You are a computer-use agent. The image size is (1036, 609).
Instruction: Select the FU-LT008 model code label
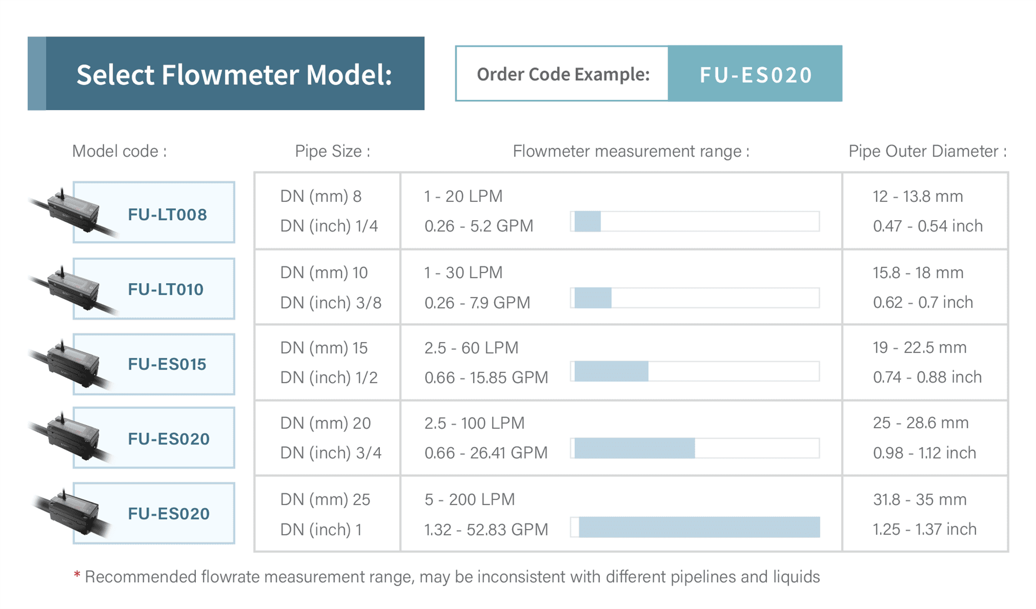(x=167, y=215)
